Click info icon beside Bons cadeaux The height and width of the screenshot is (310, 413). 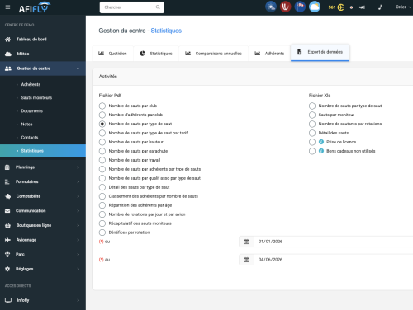[321, 151]
